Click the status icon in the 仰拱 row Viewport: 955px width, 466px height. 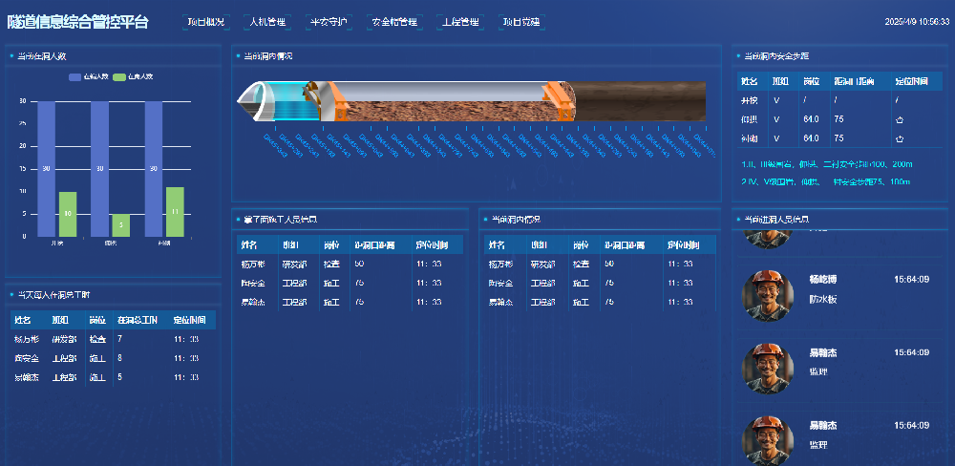pyautogui.click(x=899, y=119)
